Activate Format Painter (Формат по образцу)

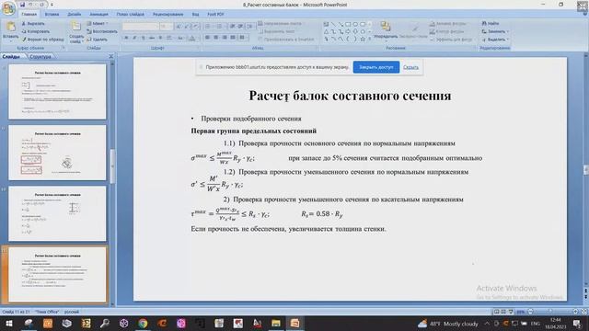42,40
